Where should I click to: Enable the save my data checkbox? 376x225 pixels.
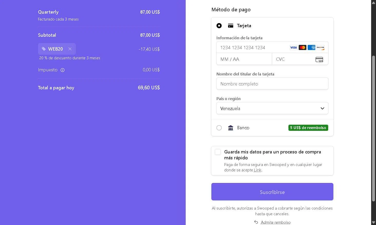pyautogui.click(x=218, y=152)
